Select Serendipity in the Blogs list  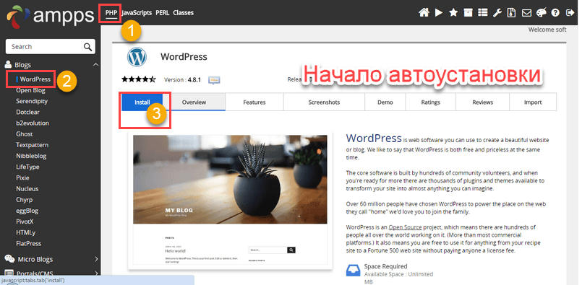[32, 101]
